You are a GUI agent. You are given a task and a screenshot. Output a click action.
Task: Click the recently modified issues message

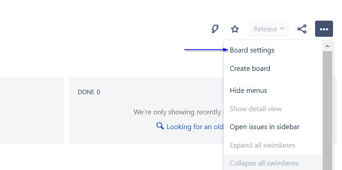point(179,112)
